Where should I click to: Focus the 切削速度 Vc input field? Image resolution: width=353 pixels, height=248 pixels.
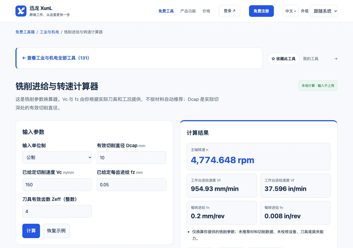pyautogui.click(x=57, y=185)
